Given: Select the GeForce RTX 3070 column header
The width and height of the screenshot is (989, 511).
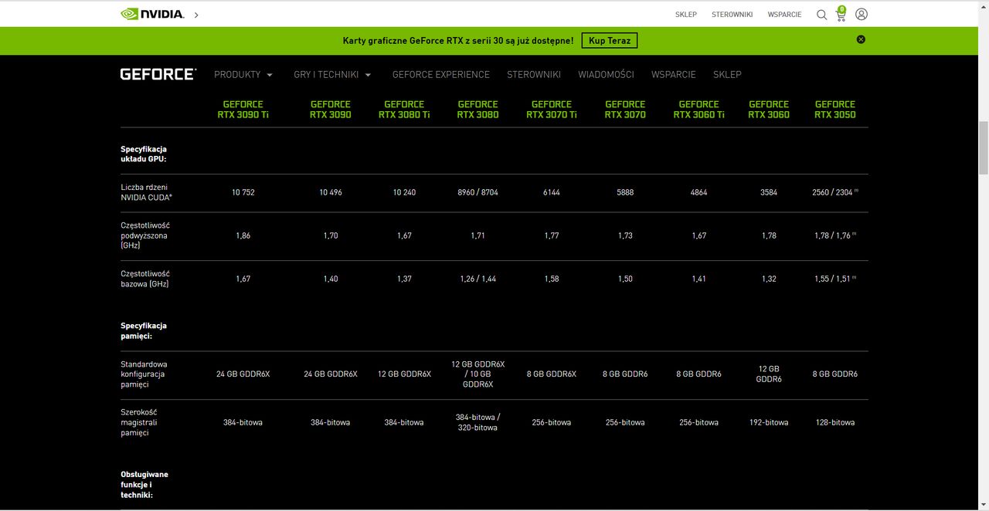Looking at the screenshot, I should pos(625,110).
